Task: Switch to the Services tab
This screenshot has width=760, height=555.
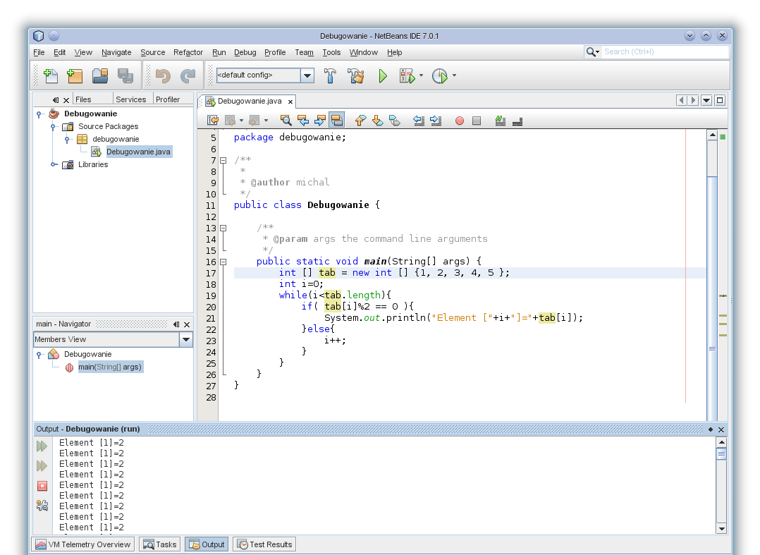Action: pyautogui.click(x=130, y=99)
